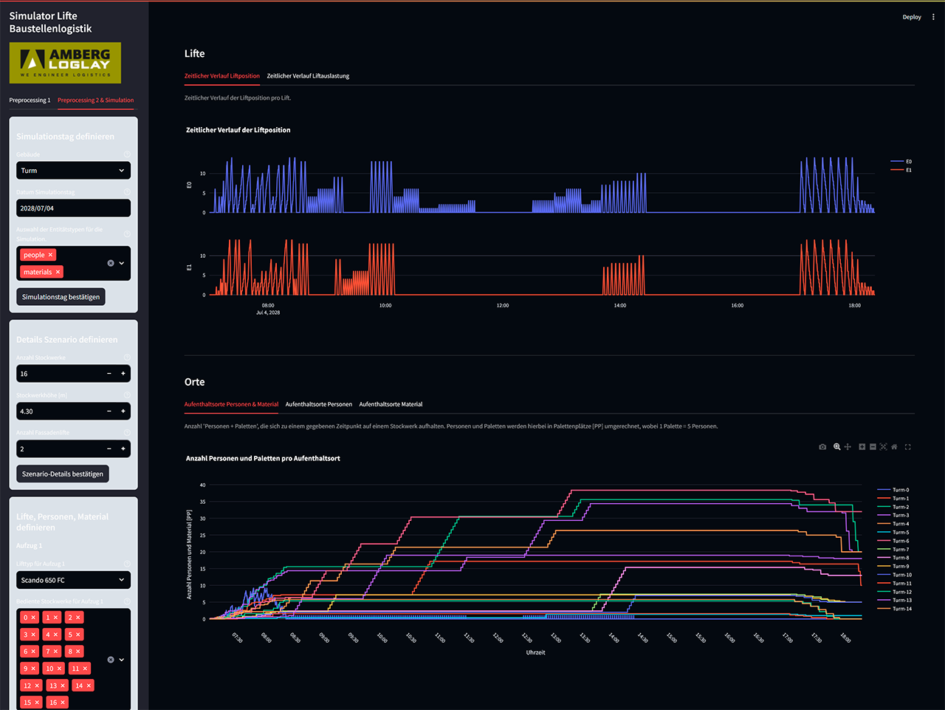Click Simulationstag bestätigen button
The height and width of the screenshot is (710, 945).
[61, 297]
